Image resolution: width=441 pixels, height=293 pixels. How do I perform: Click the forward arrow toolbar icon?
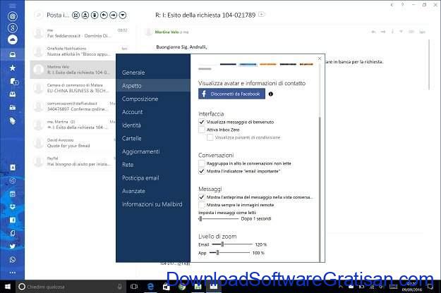[114, 15]
